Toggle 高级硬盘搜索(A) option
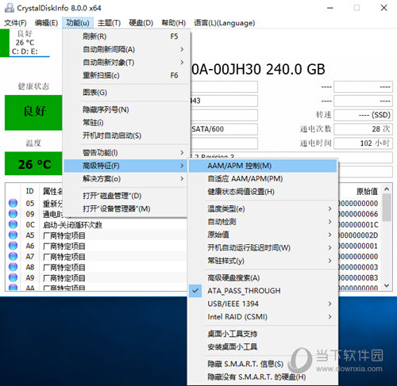397x386 pixels. 263,277
